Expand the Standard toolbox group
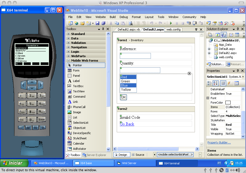The width and height of the screenshot is (246, 173). [68, 34]
